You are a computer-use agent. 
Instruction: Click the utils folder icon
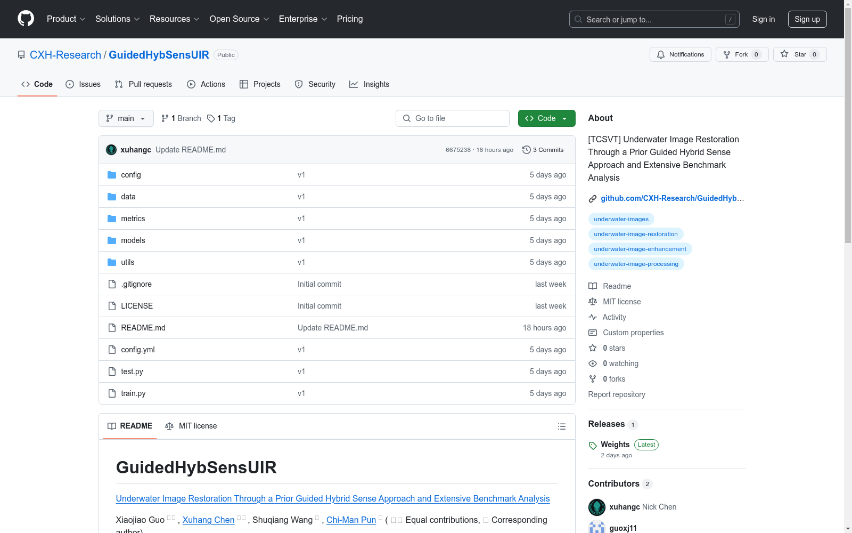coord(112,262)
